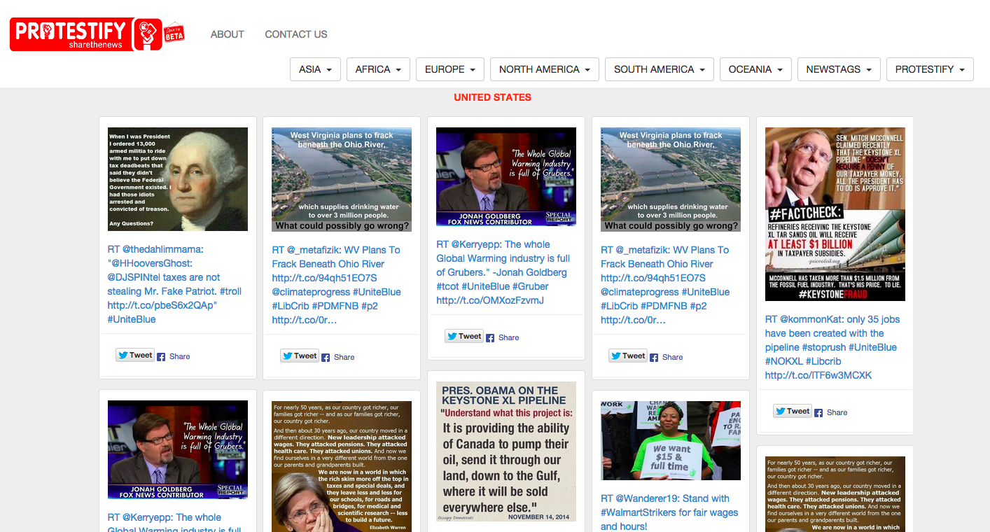Open the George Washington meme image
This screenshot has width=990, height=532.
point(178,179)
